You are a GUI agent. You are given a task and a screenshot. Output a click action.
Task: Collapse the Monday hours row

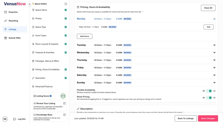(214, 19)
